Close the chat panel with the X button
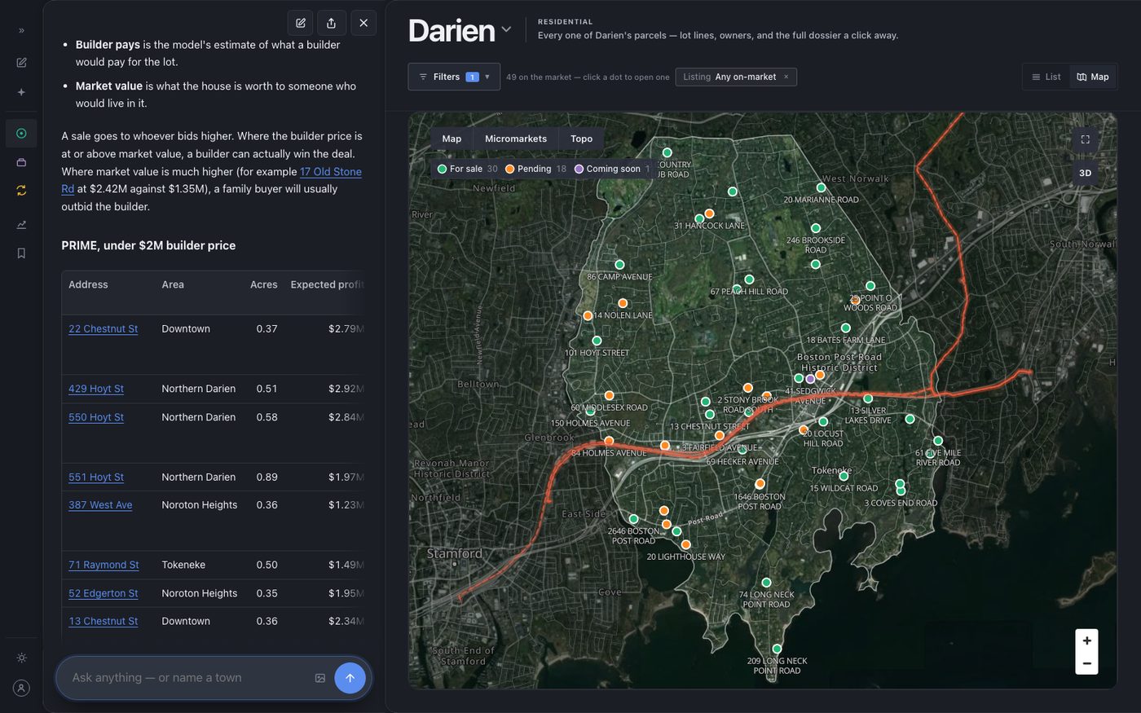Screen dimensions: 1141x713 coord(363,23)
